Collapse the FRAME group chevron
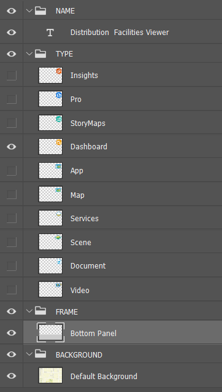The height and width of the screenshot is (392, 222). click(x=29, y=312)
